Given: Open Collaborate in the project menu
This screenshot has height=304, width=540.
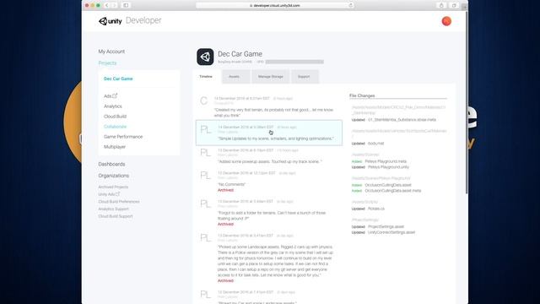Looking at the screenshot, I should point(115,127).
